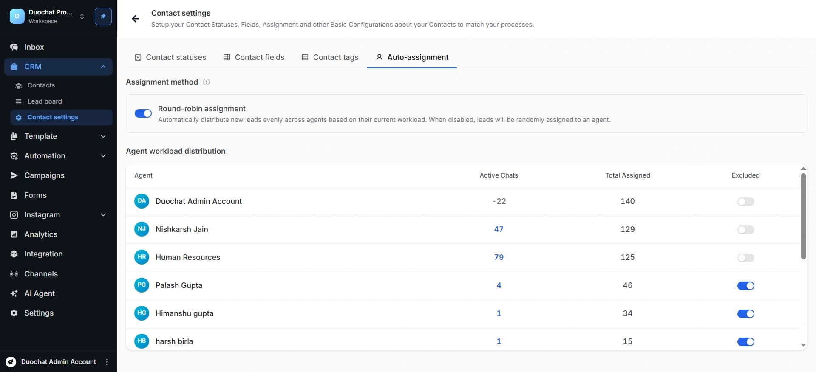Turn off Excluded switch for harsh birla
The image size is (816, 372).
click(x=745, y=342)
